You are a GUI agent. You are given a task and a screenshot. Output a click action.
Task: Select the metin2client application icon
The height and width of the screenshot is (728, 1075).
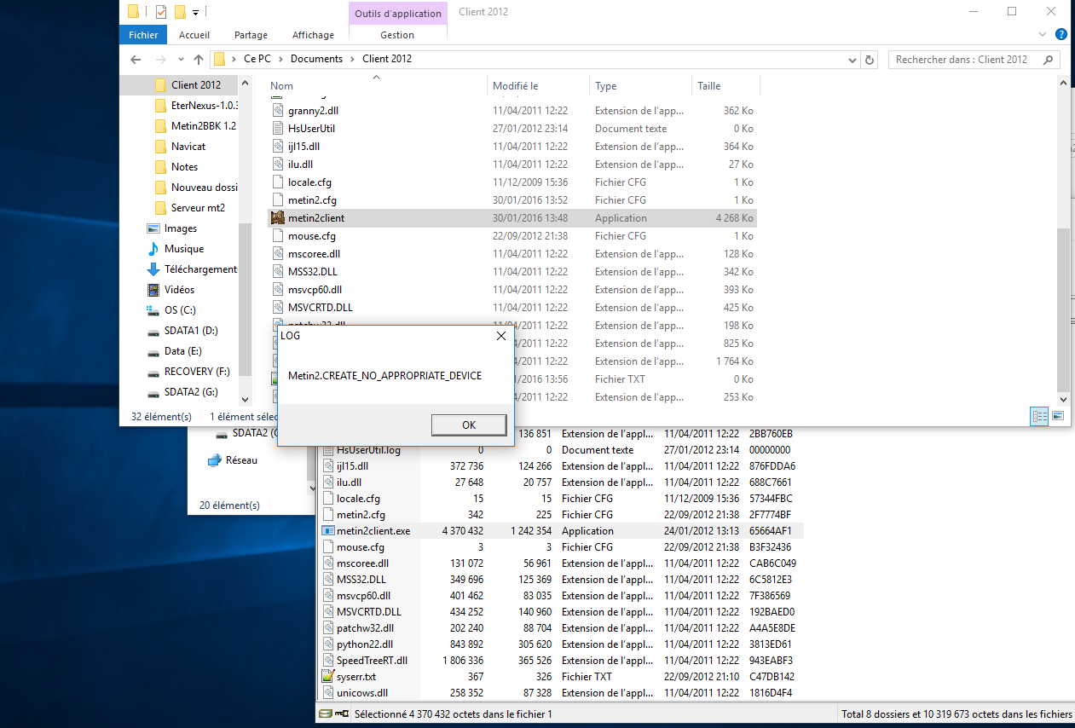point(278,217)
